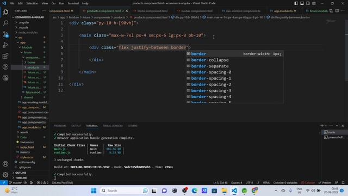Open Manage settings gear icon

[x=5, y=175]
